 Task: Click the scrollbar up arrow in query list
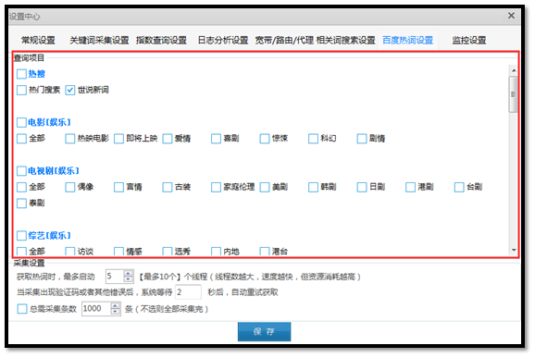coord(514,70)
